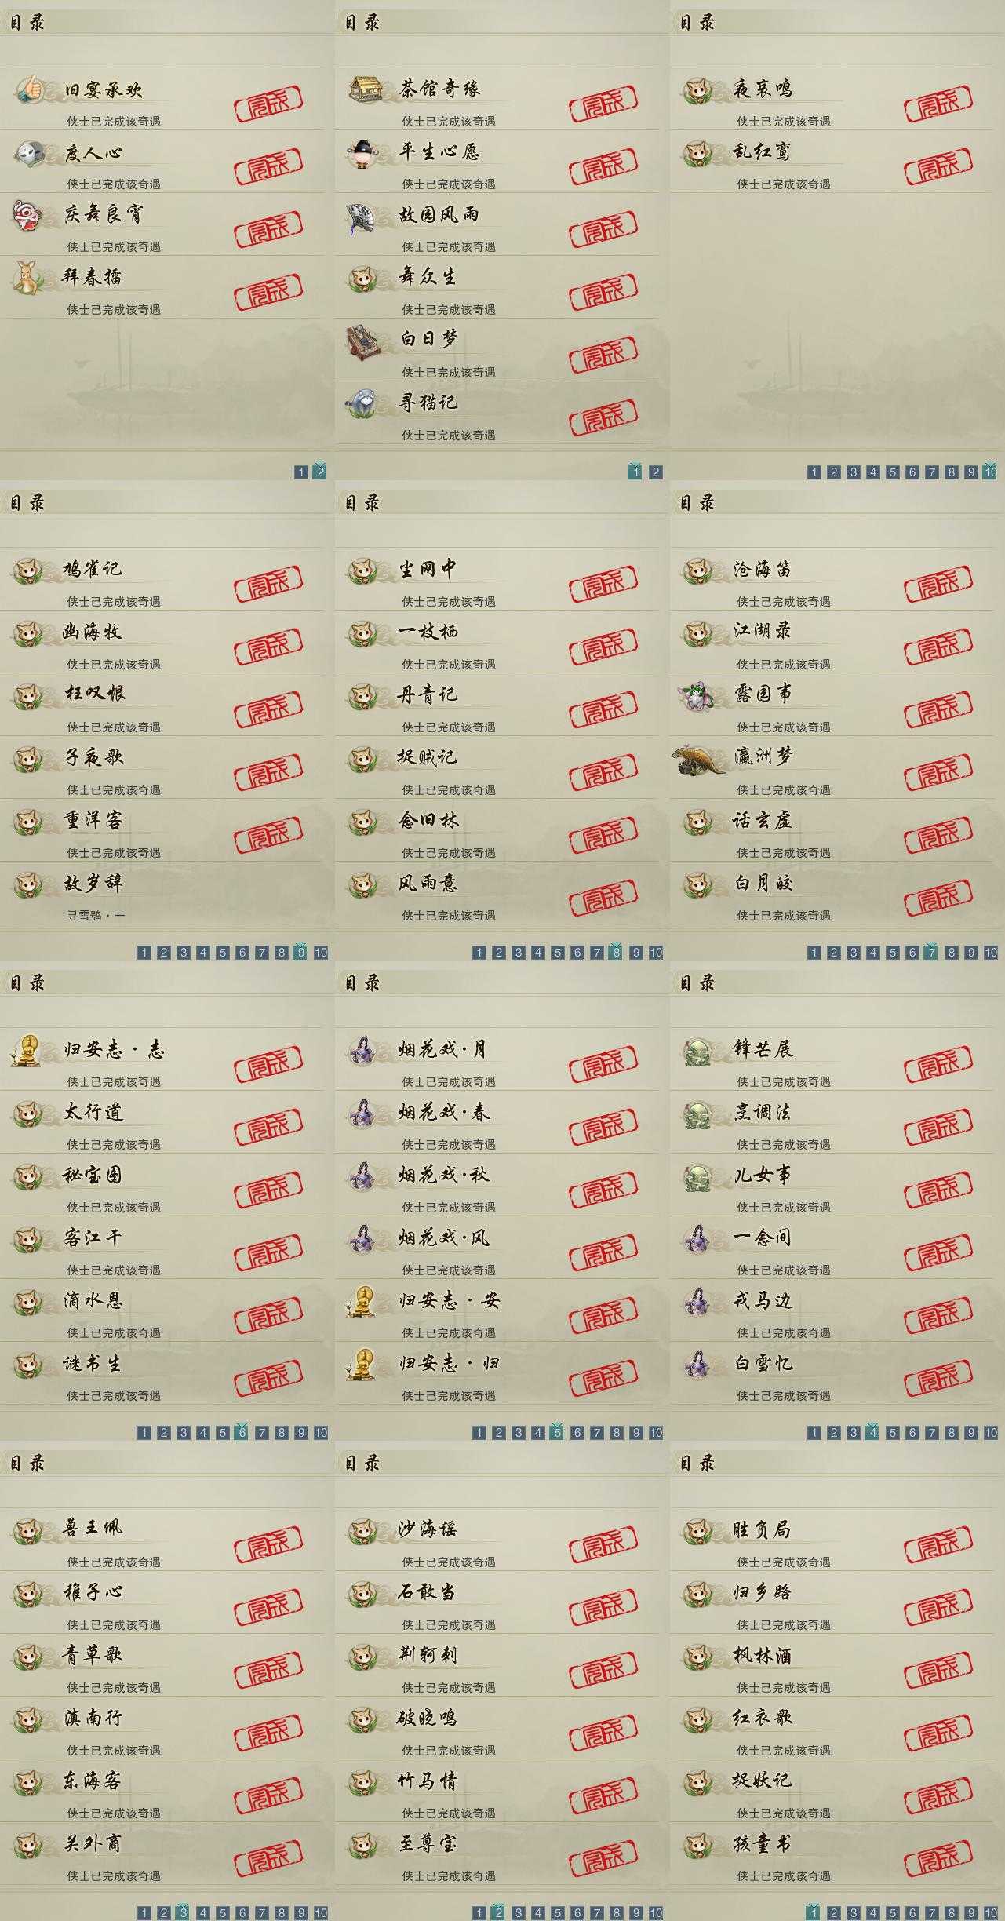Select the instrument icon next to 白日梦
This screenshot has width=1005, height=1921.
pos(362,341)
